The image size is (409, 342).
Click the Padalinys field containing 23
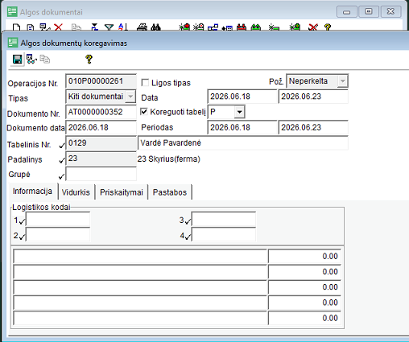101,159
